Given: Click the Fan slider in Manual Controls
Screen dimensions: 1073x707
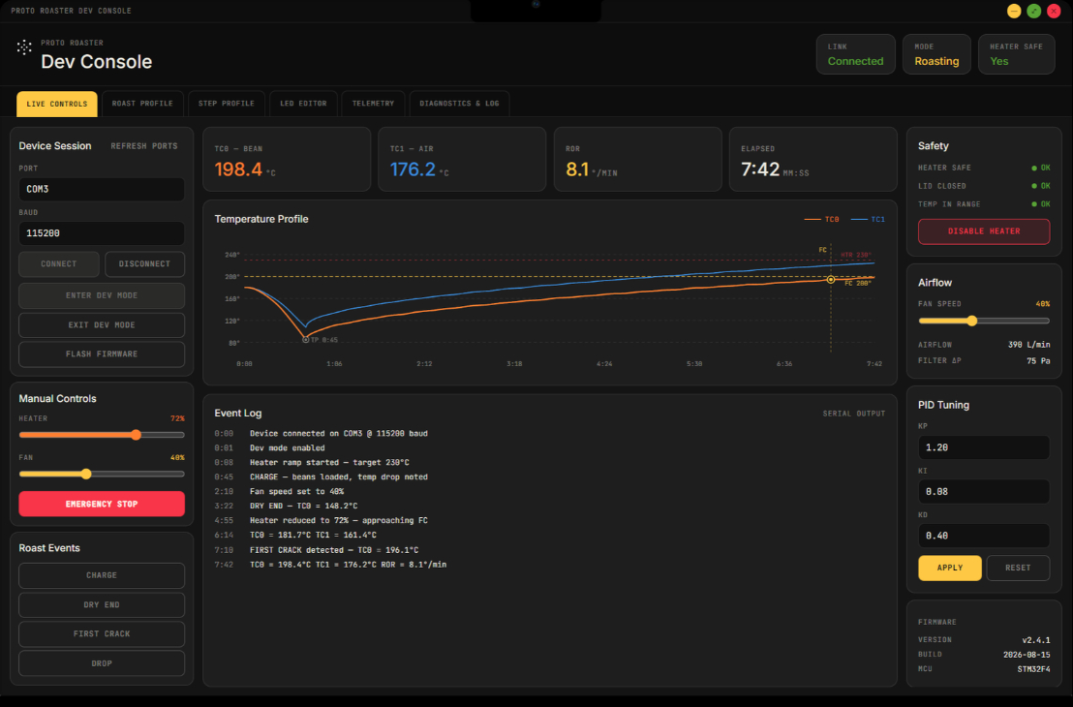Looking at the screenshot, I should point(102,474).
